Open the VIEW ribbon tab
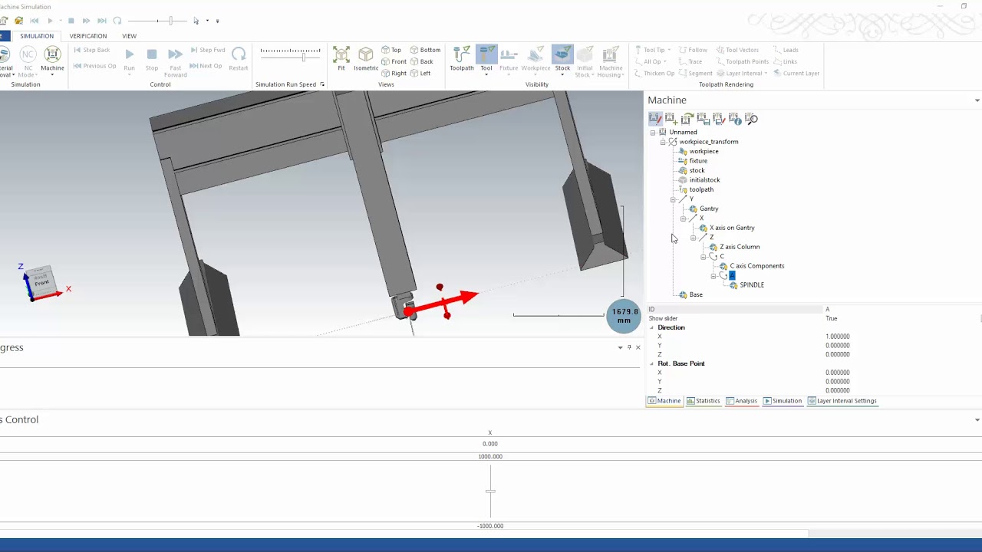Viewport: 982px width, 552px height. pyautogui.click(x=129, y=36)
